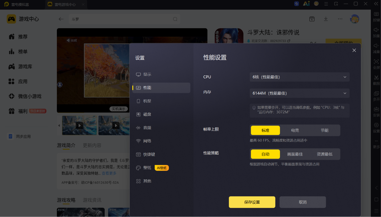Select 节能 frame rate limit

[x=325, y=130]
